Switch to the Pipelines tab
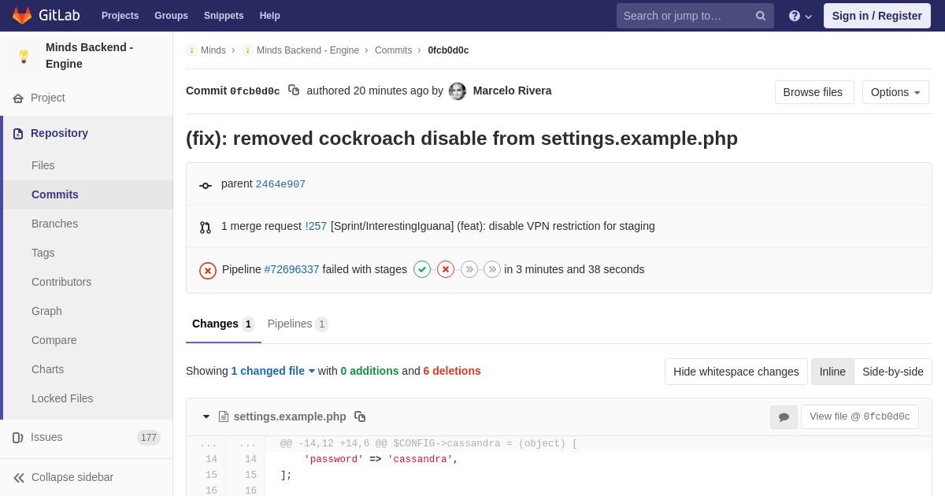Screen dimensions: 945x496 (298, 324)
